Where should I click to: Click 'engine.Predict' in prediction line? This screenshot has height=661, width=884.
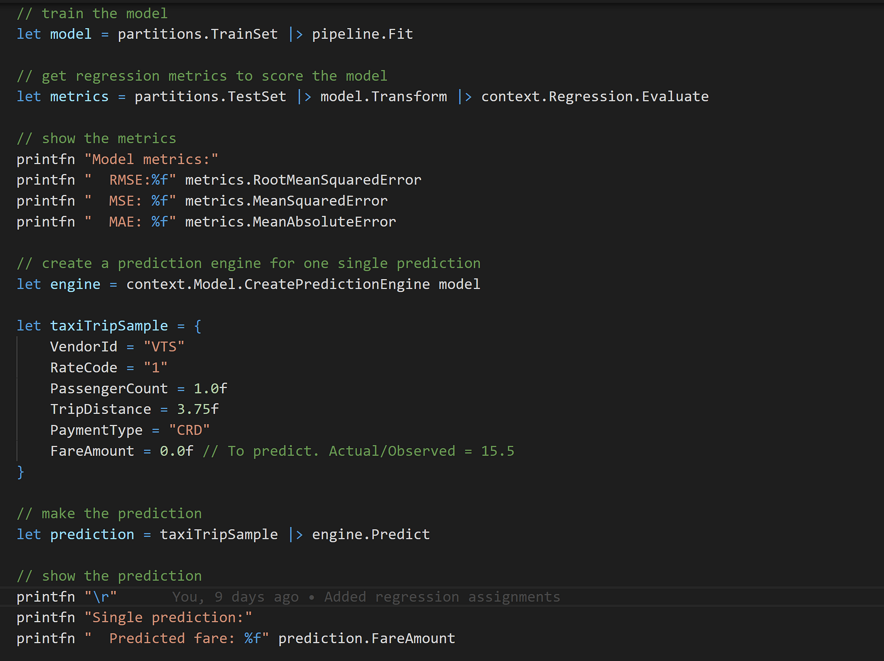pos(370,535)
